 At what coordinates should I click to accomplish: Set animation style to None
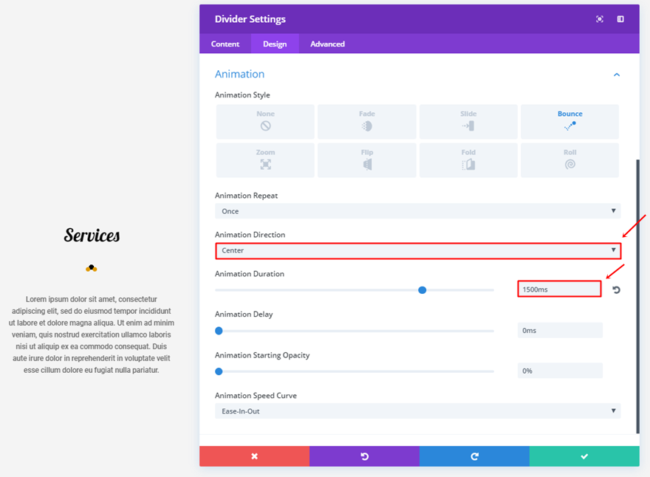point(265,122)
